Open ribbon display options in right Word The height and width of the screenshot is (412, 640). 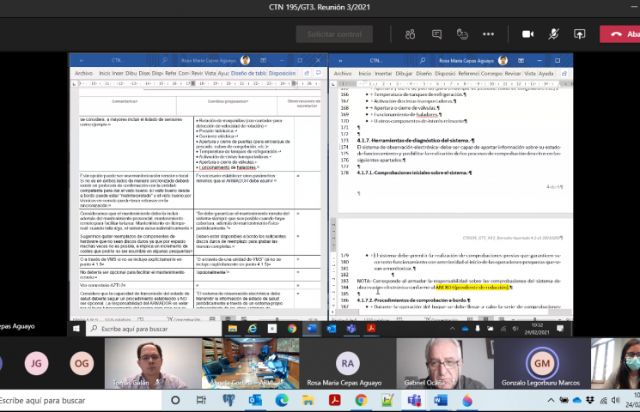[x=521, y=60]
